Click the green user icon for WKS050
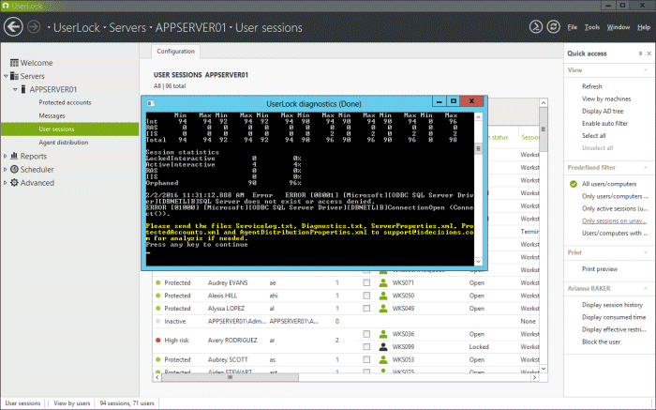This screenshot has height=410, width=656. (382, 296)
